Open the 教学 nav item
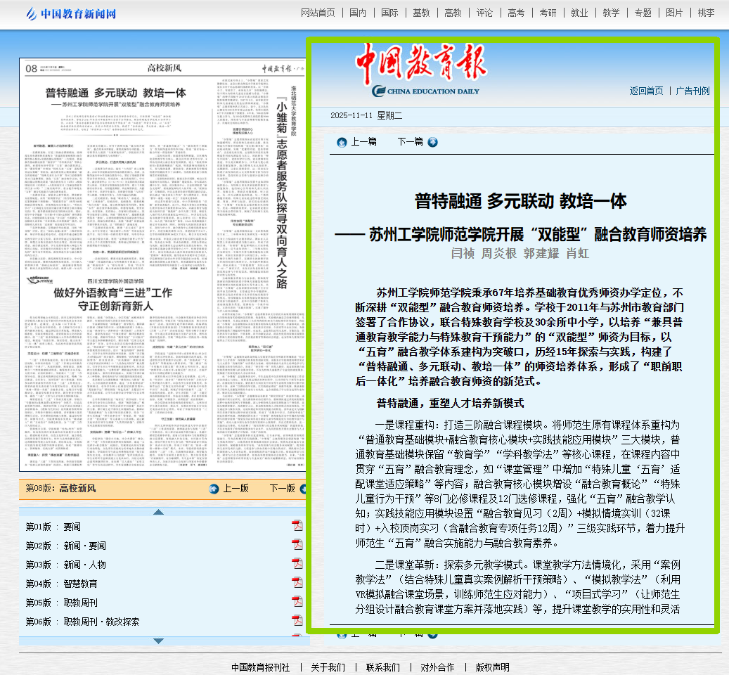729x675 pixels. tap(611, 13)
